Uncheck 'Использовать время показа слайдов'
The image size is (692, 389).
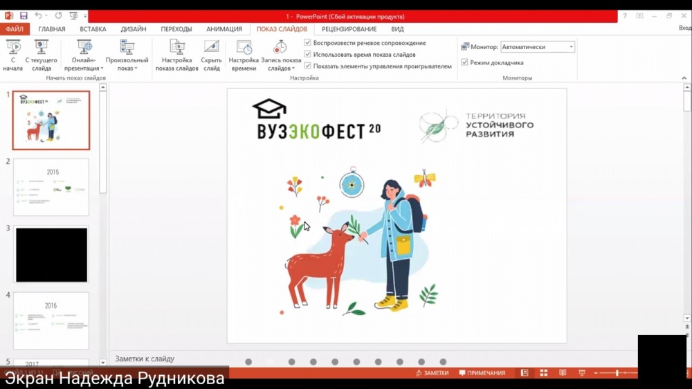coord(308,55)
